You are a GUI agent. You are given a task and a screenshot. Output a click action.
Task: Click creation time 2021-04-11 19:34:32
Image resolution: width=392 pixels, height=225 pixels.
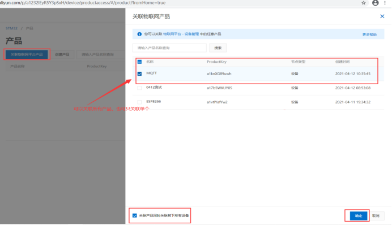[353, 102]
